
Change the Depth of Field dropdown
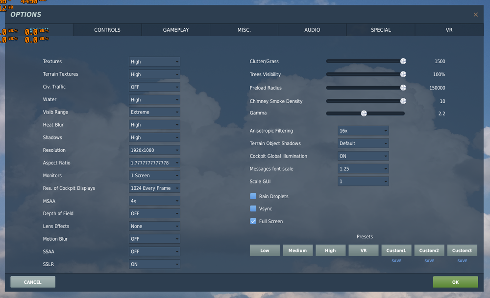point(154,213)
